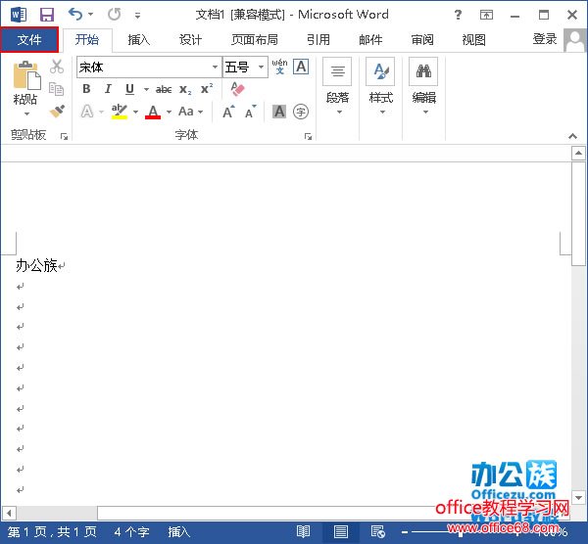Open ribbon display options icon
Image resolution: width=588 pixels, height=544 pixels.
pyautogui.click(x=486, y=15)
